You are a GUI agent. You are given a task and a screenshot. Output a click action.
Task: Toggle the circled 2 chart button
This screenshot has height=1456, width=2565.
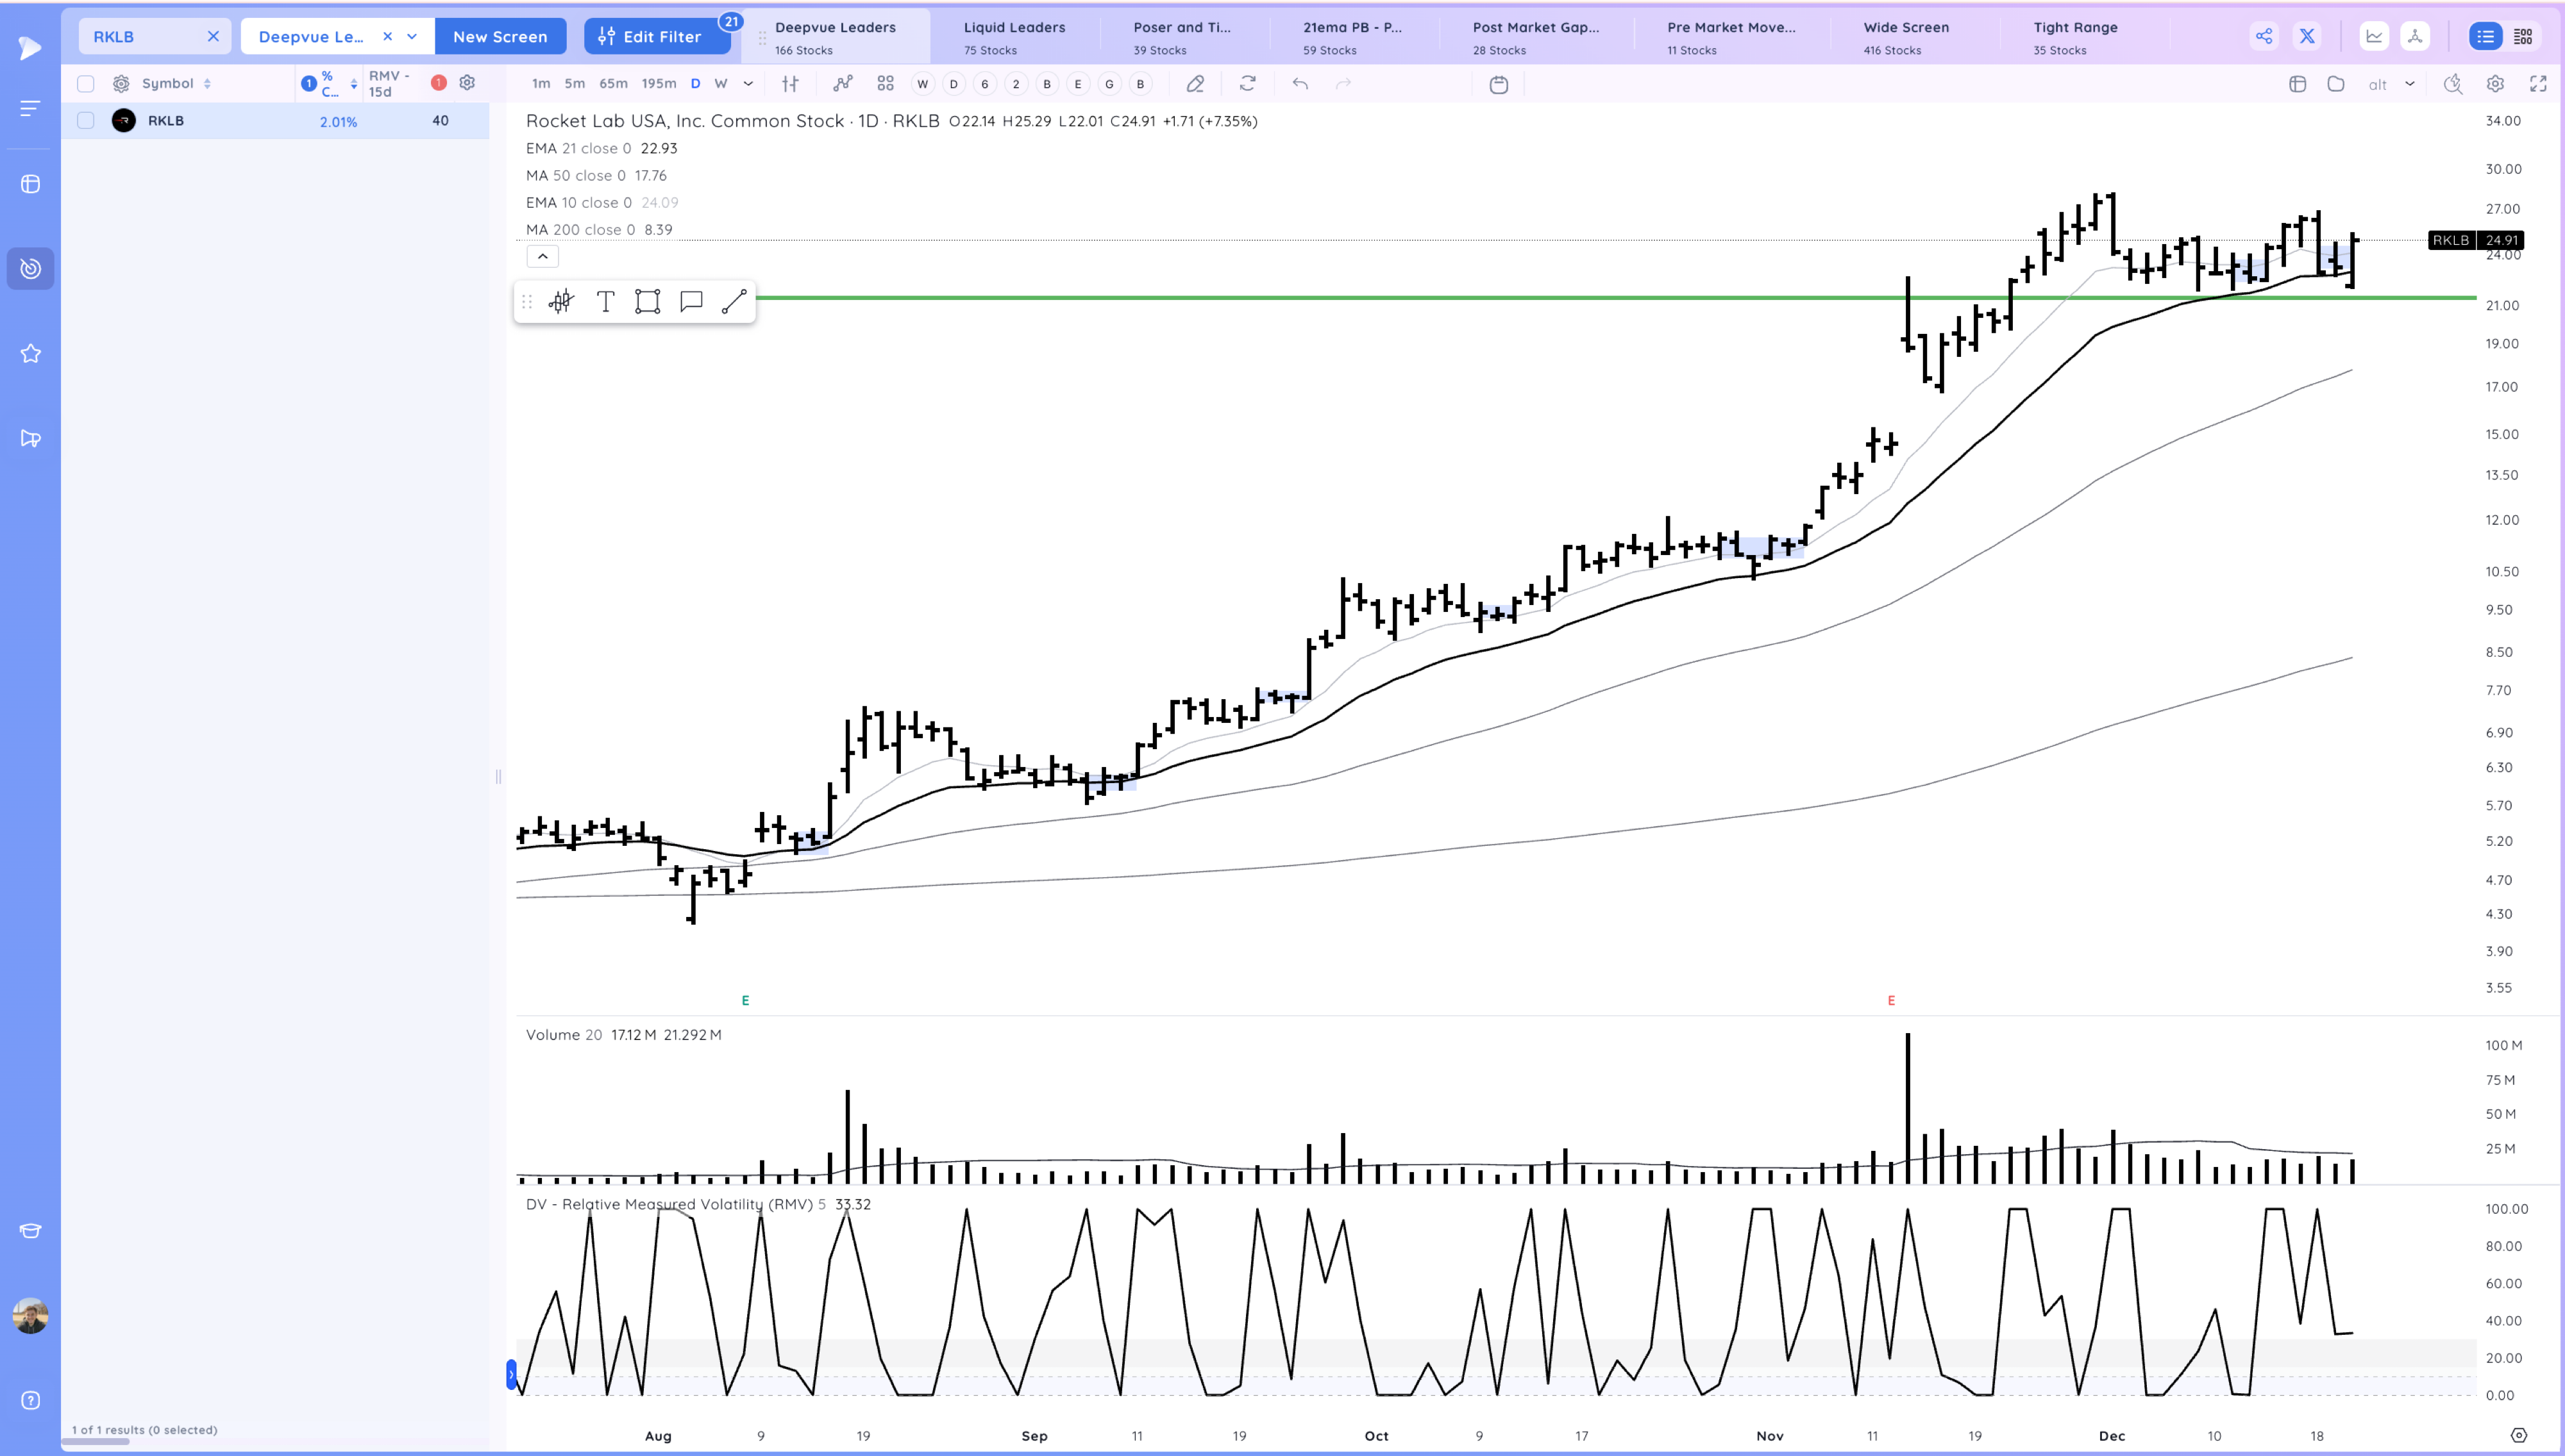click(x=1015, y=84)
